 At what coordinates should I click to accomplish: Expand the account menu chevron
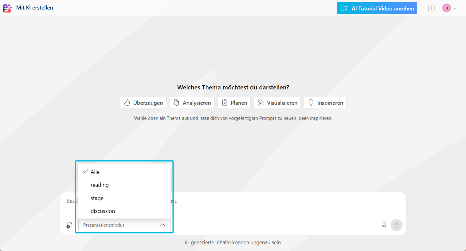455,9
